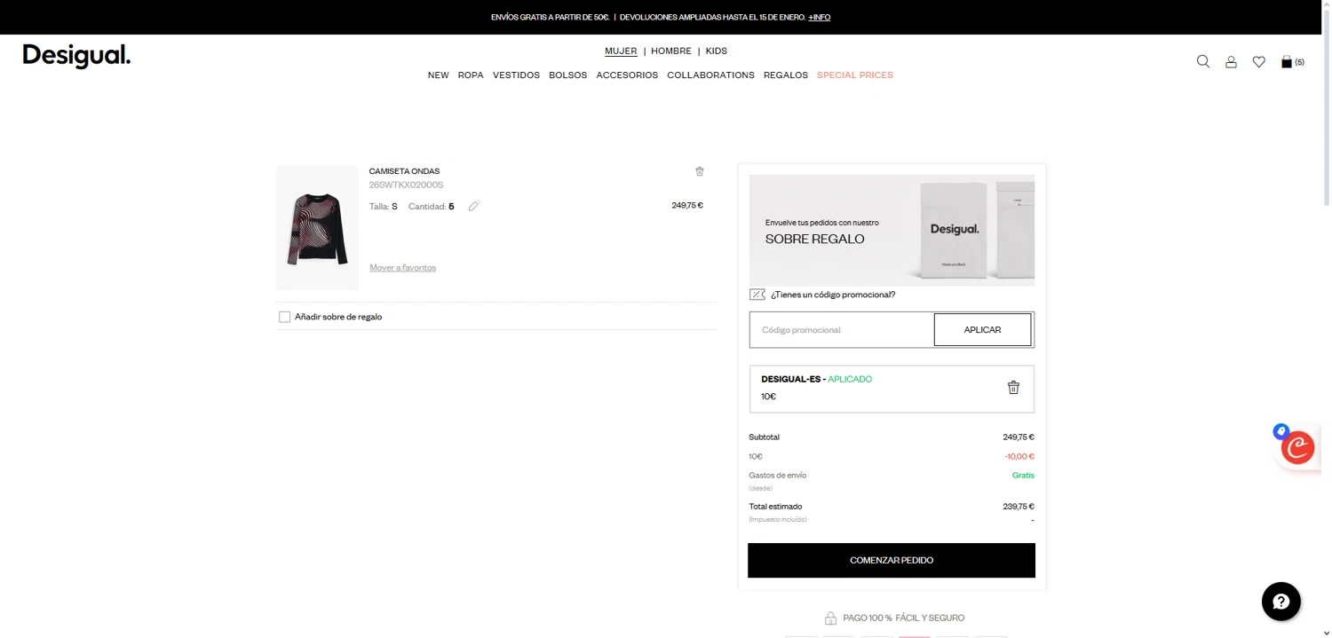Viewport: 1332px width, 638px height.
Task: Click the Mover a favoritos link
Action: (x=402, y=268)
